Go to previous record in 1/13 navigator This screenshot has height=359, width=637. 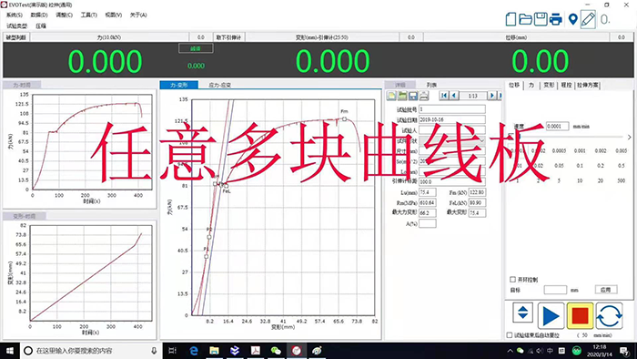tap(454, 96)
